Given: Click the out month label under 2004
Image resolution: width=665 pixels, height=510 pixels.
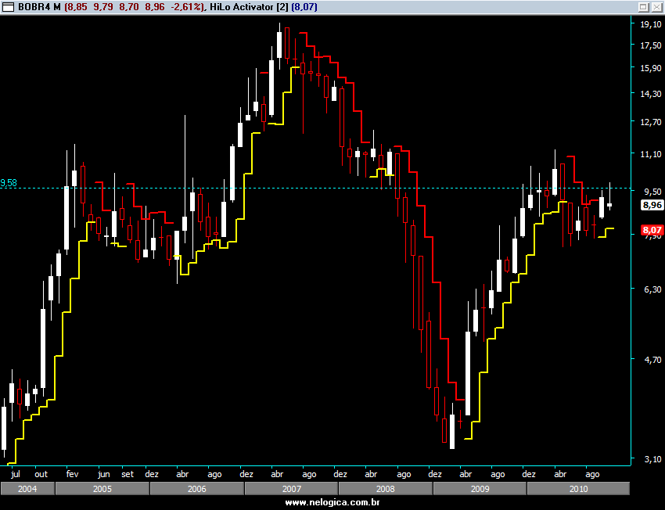Looking at the screenshot, I should coord(41,474).
